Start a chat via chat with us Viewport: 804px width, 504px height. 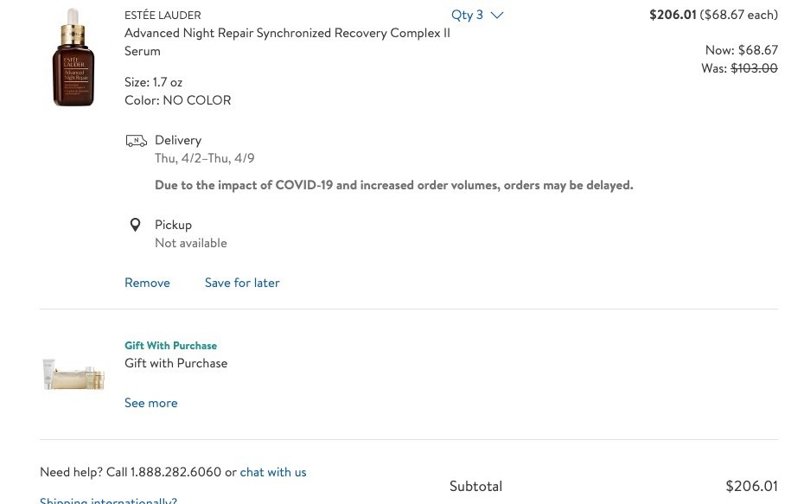click(x=273, y=472)
